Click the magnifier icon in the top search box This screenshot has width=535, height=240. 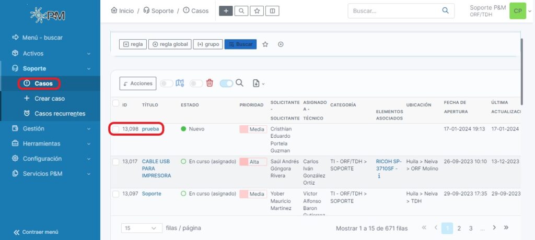(x=445, y=10)
